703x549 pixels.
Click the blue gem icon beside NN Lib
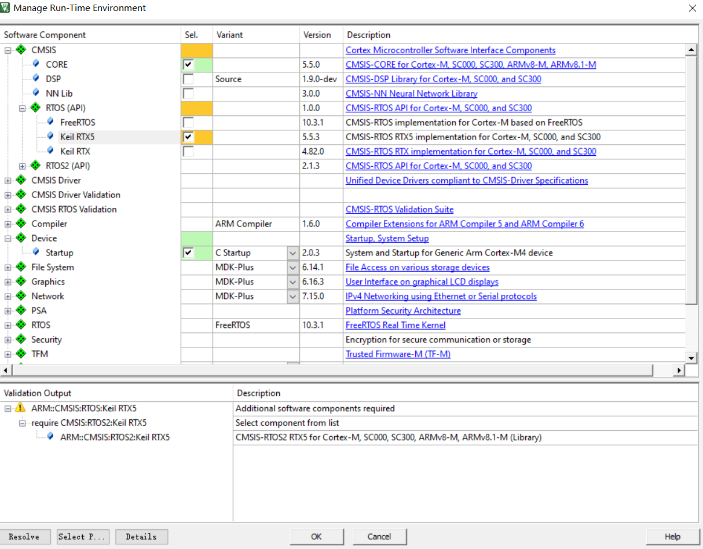click(36, 93)
